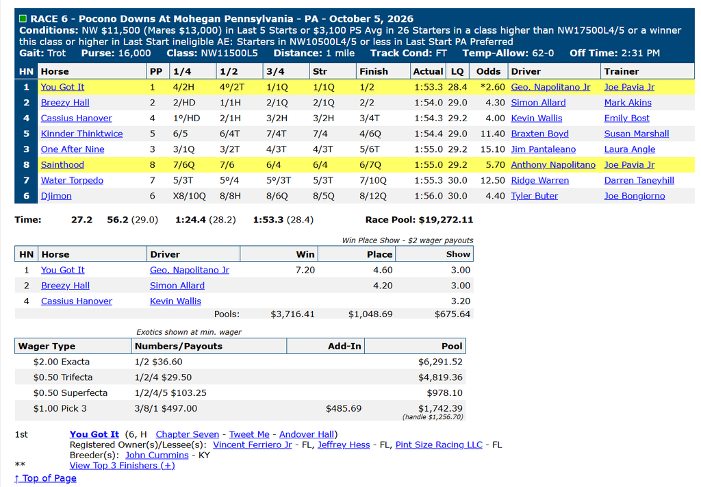This screenshot has width=701, height=487.
Task: Click the Race Pool $19,272.11 text
Action: click(x=419, y=220)
